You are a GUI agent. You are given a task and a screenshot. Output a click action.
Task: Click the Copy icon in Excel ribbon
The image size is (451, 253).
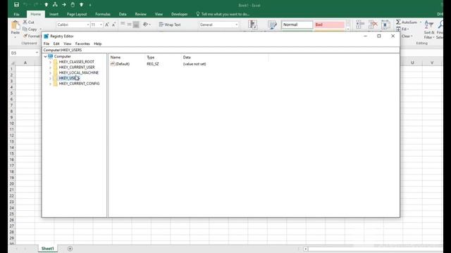point(25,30)
